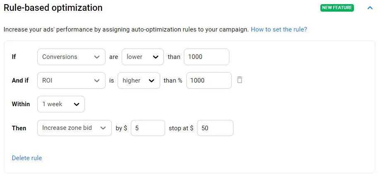The width and height of the screenshot is (380, 178).
Task: Open the 'Increase zone bid' action dropdown
Action: [x=75, y=128]
